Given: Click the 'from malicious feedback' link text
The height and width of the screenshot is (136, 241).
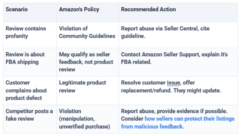Looking at the screenshot, I should pos(152,127).
